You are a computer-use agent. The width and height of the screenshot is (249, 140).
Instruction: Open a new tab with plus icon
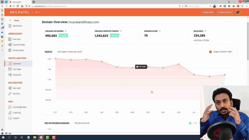coord(34,2)
